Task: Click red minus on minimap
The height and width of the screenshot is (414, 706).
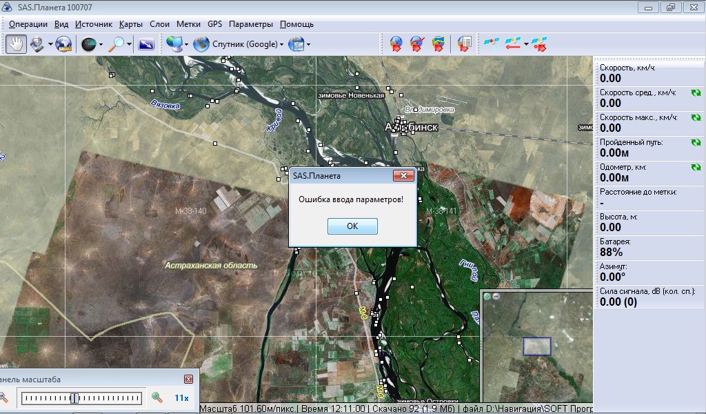Action: (x=495, y=296)
